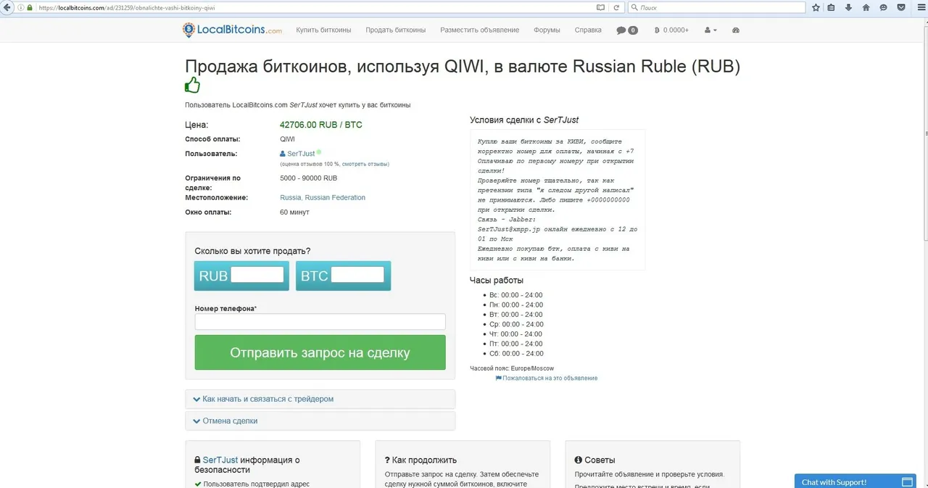Show bookmarks list icon
The height and width of the screenshot is (488, 928).
832,7
